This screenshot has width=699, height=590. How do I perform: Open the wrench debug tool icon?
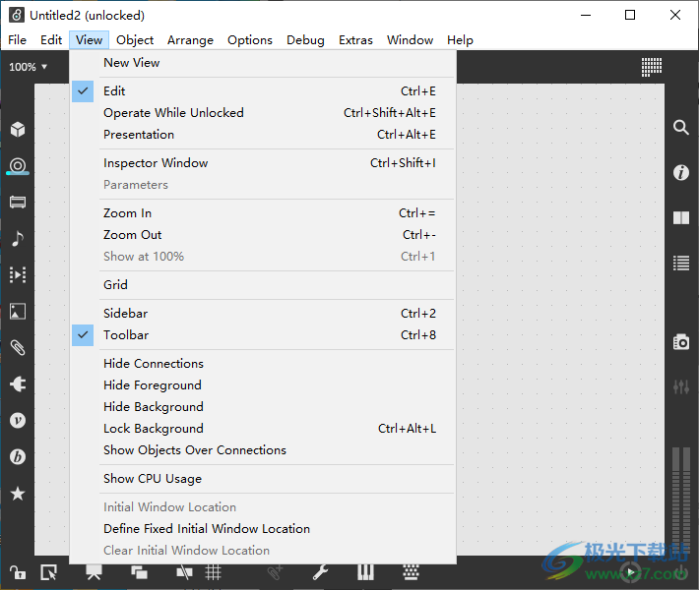(320, 572)
